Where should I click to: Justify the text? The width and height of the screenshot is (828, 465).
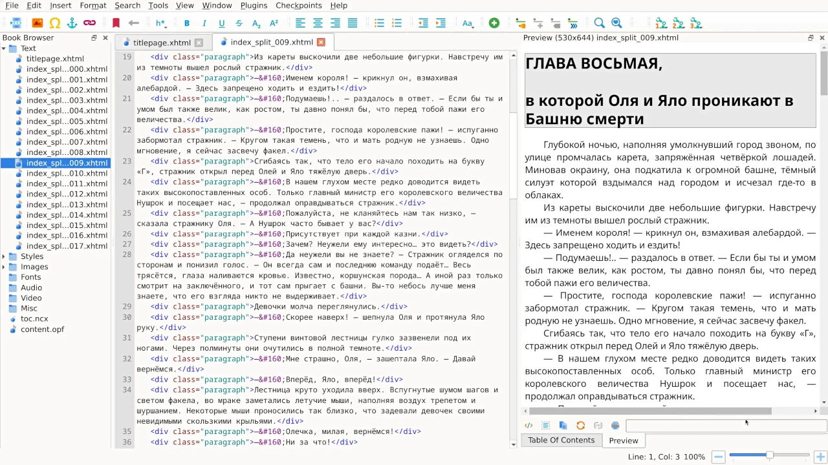[x=353, y=23]
